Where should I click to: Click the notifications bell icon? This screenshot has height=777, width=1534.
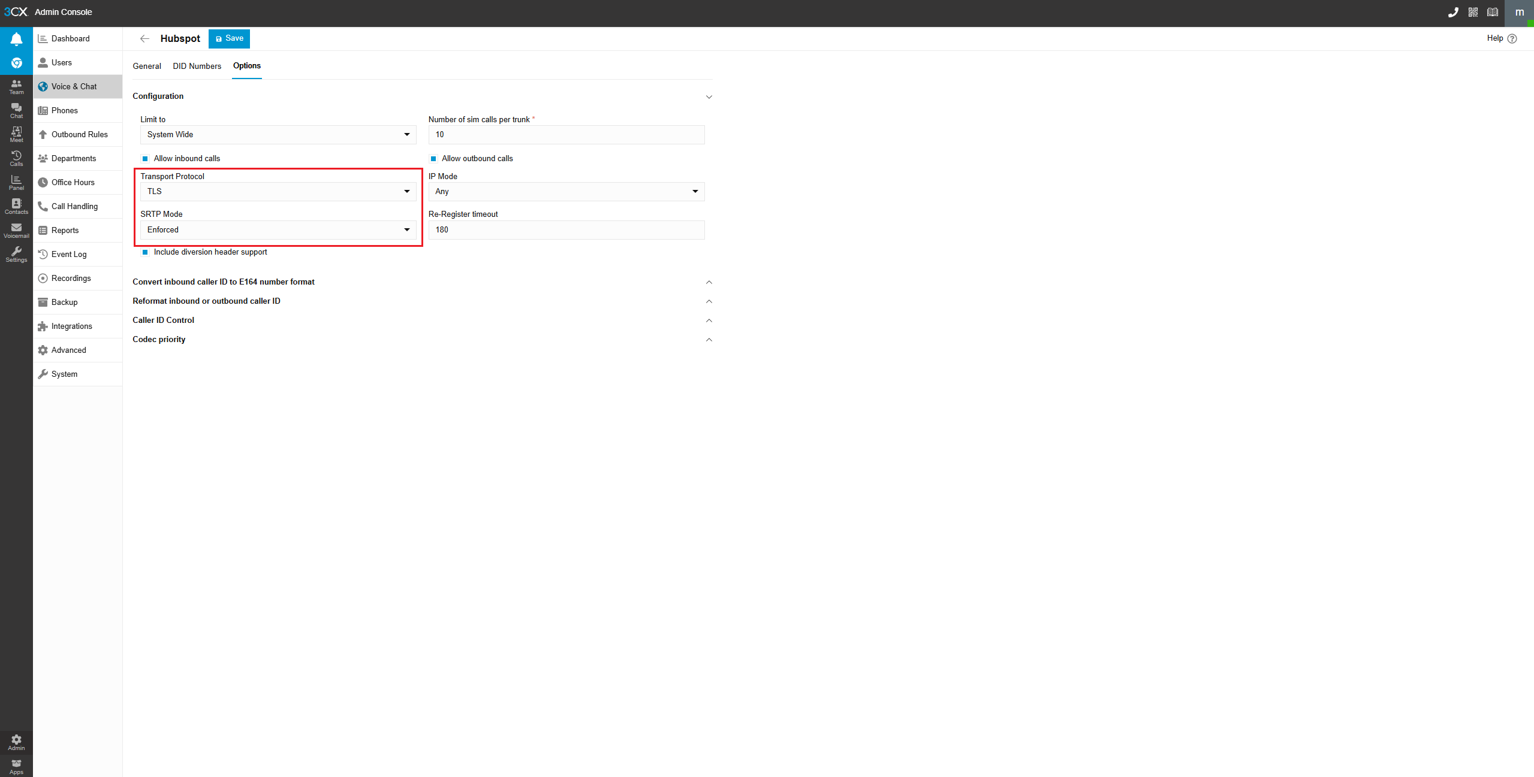click(16, 40)
